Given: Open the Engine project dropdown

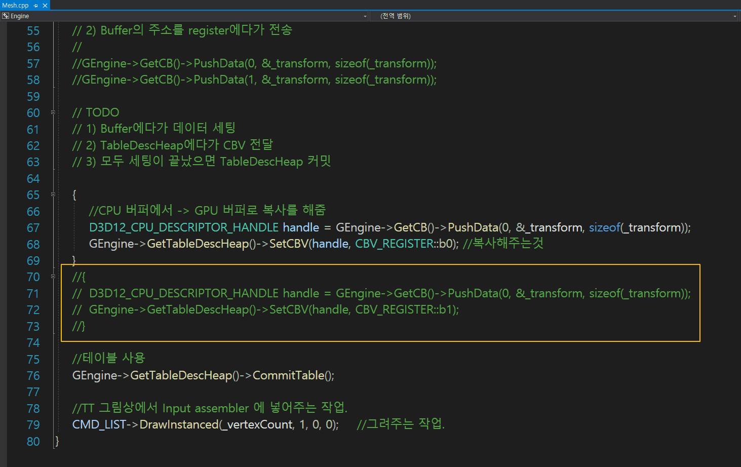Looking at the screenshot, I should (365, 16).
